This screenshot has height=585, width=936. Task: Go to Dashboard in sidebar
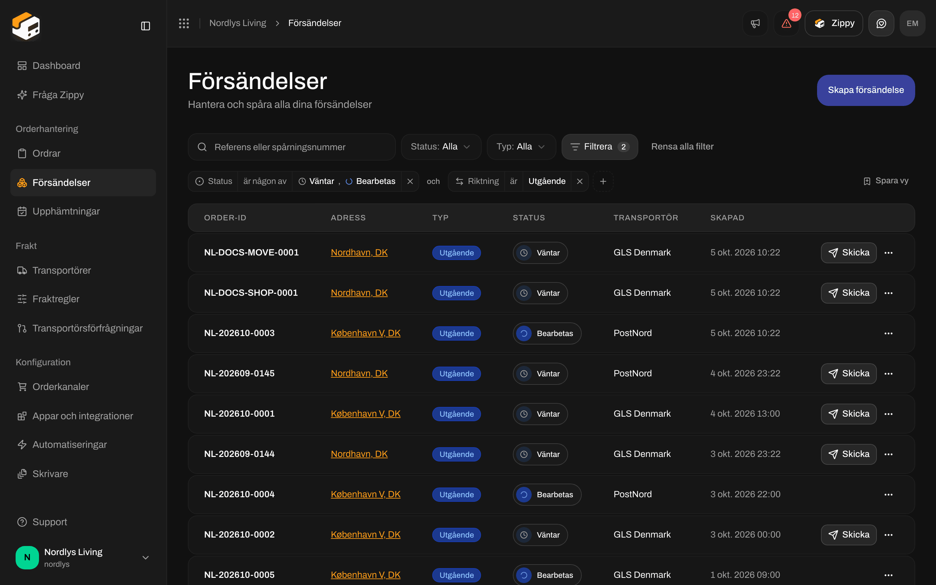[x=83, y=66]
